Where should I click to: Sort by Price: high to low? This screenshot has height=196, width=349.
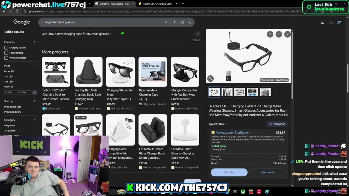tap(13, 112)
